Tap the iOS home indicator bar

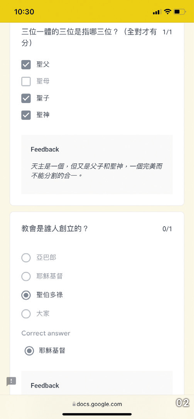97,414
